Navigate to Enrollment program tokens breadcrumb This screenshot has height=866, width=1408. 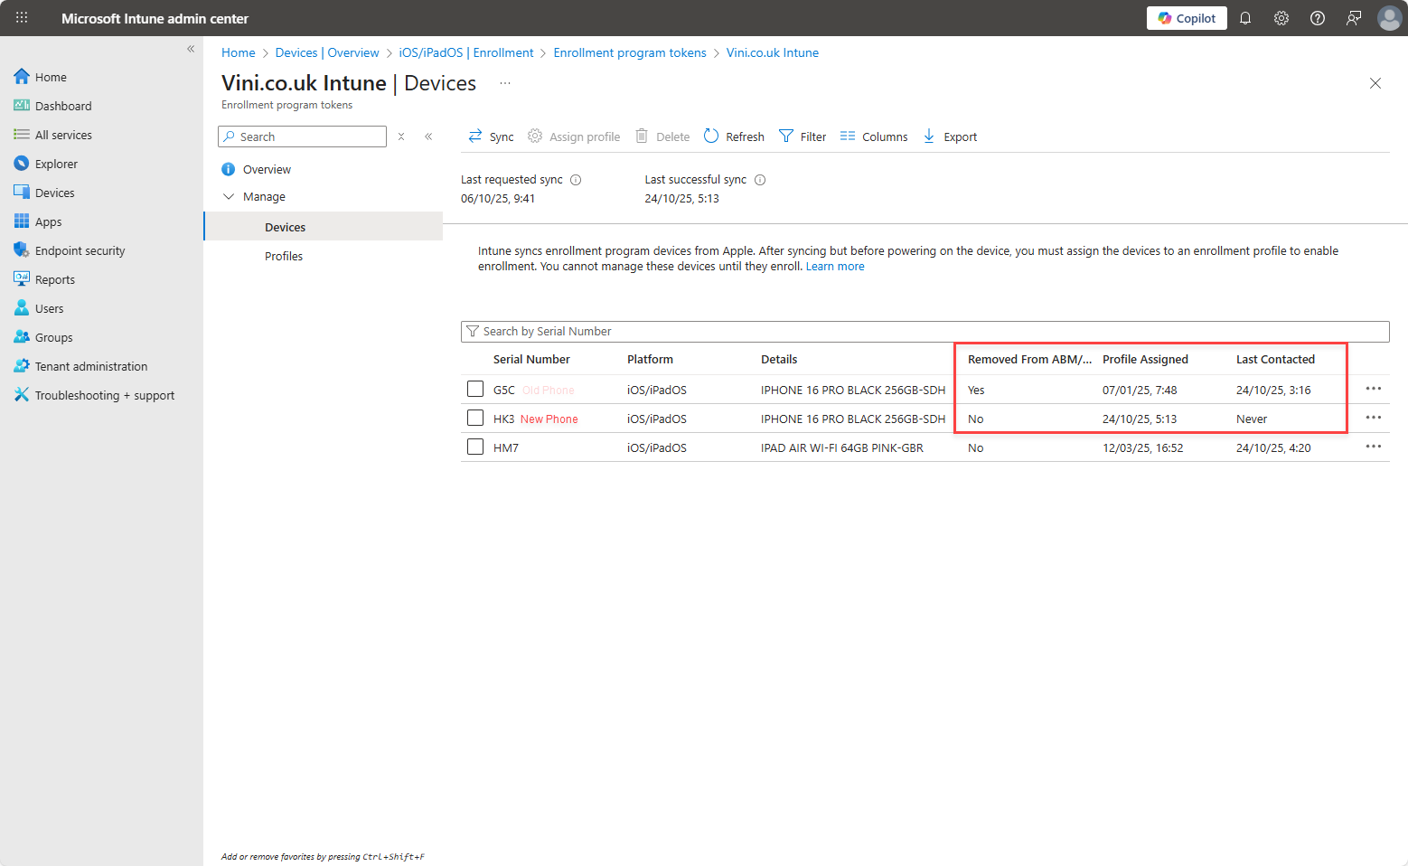pyautogui.click(x=630, y=53)
